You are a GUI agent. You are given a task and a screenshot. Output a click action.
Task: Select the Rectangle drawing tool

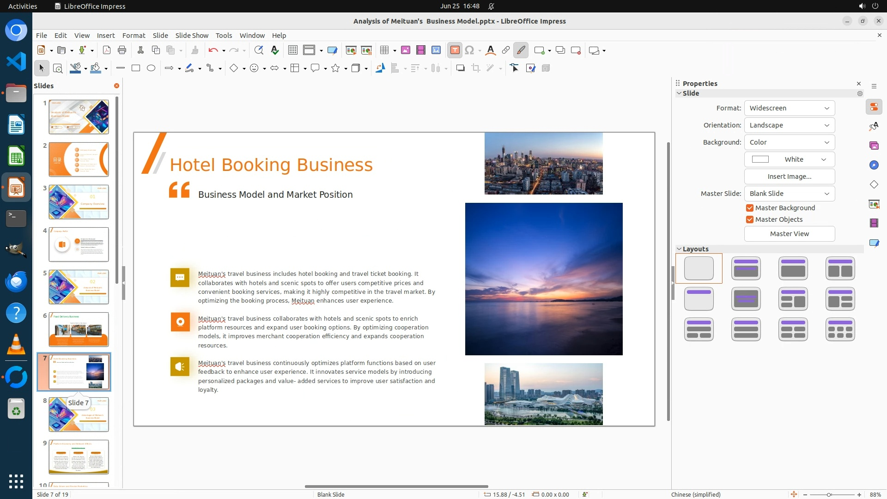[136, 68]
